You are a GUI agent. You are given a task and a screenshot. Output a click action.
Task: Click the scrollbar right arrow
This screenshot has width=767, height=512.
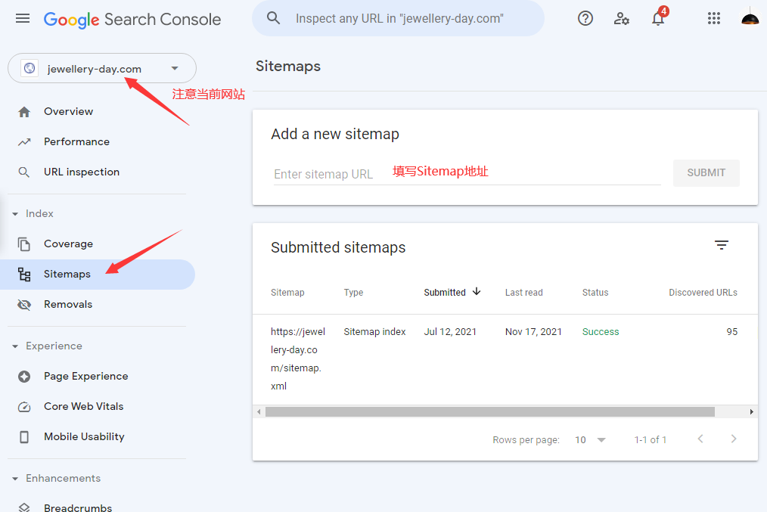(752, 412)
